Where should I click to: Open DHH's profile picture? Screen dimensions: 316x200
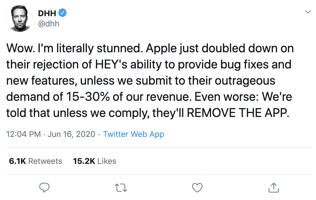(x=20, y=19)
